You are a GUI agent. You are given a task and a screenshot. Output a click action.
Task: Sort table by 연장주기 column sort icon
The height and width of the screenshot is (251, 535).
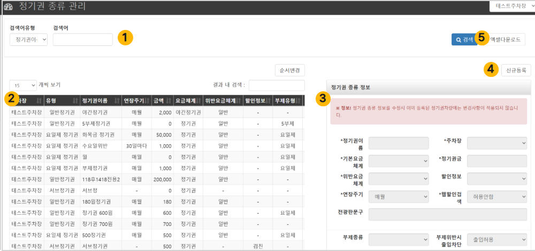(x=148, y=100)
